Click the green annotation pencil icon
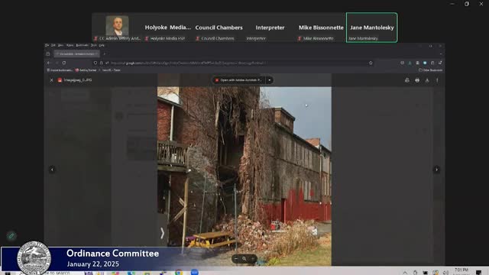Screen dimensions: 489x275 [x=11, y=236]
